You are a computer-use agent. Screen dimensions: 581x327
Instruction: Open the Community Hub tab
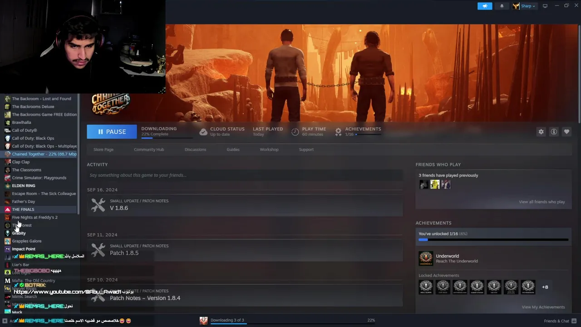click(149, 149)
